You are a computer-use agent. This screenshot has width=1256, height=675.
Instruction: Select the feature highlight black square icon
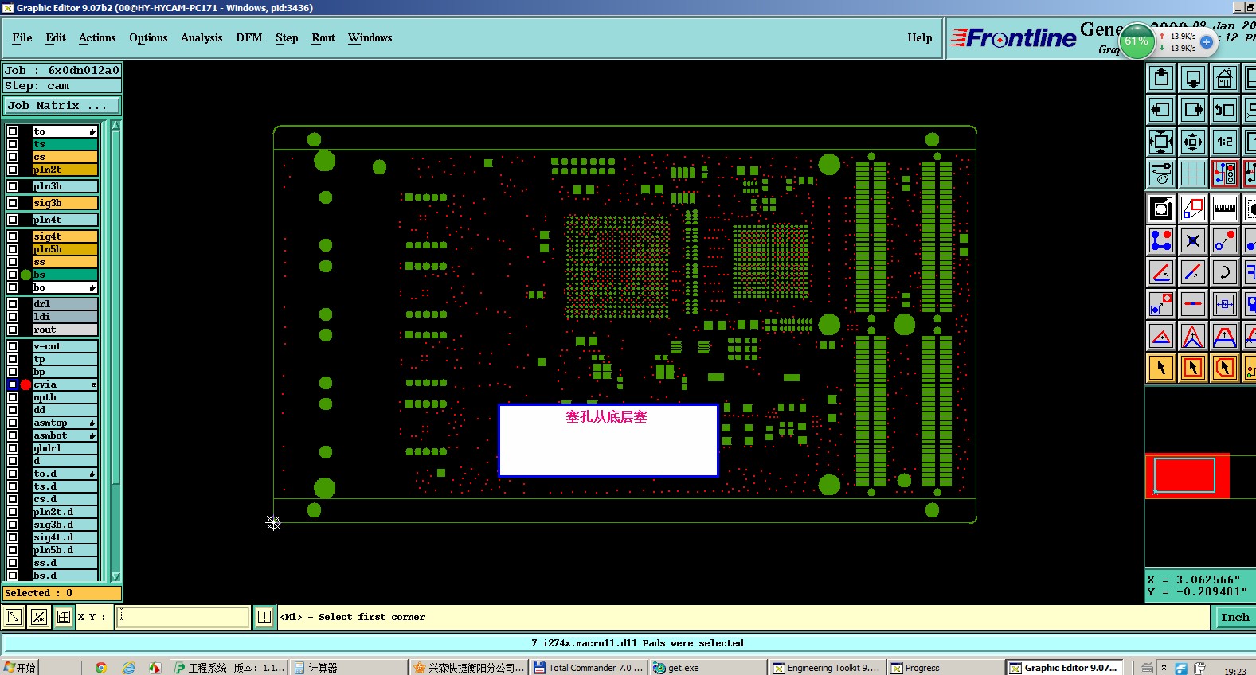[x=1161, y=209]
